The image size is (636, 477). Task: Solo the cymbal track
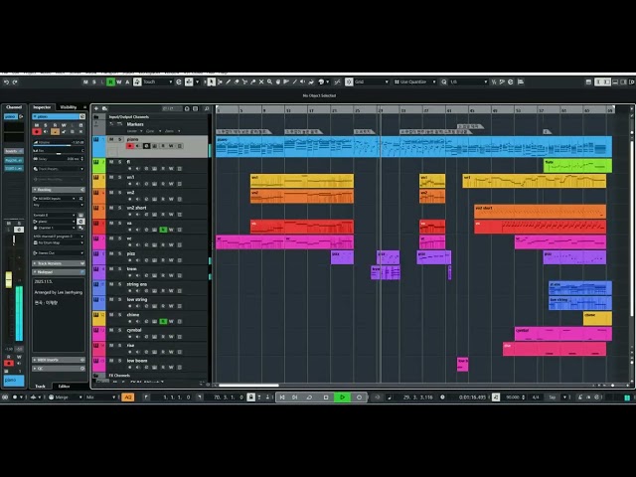pyautogui.click(x=119, y=330)
